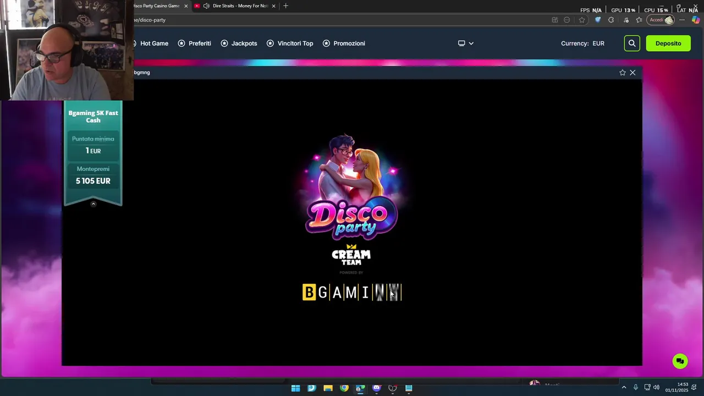The image size is (704, 396).
Task: Open the blue app icon next to Start
Action: pos(312,388)
